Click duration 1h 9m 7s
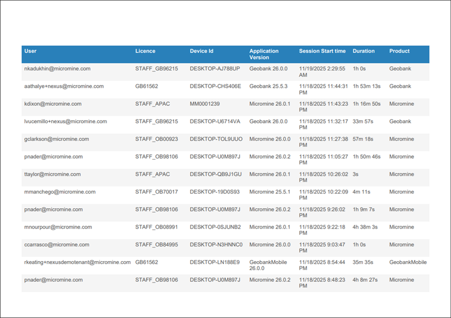 [x=364, y=209]
